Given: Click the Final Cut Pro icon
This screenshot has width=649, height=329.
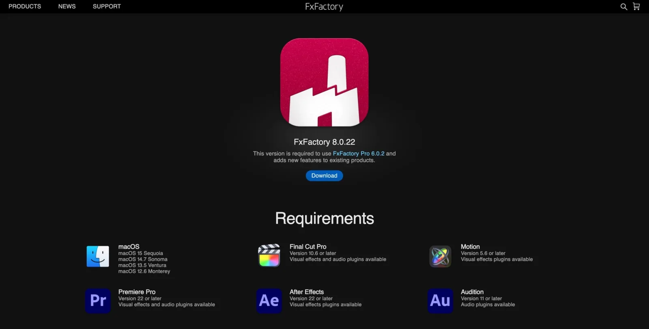Looking at the screenshot, I should 269,256.
